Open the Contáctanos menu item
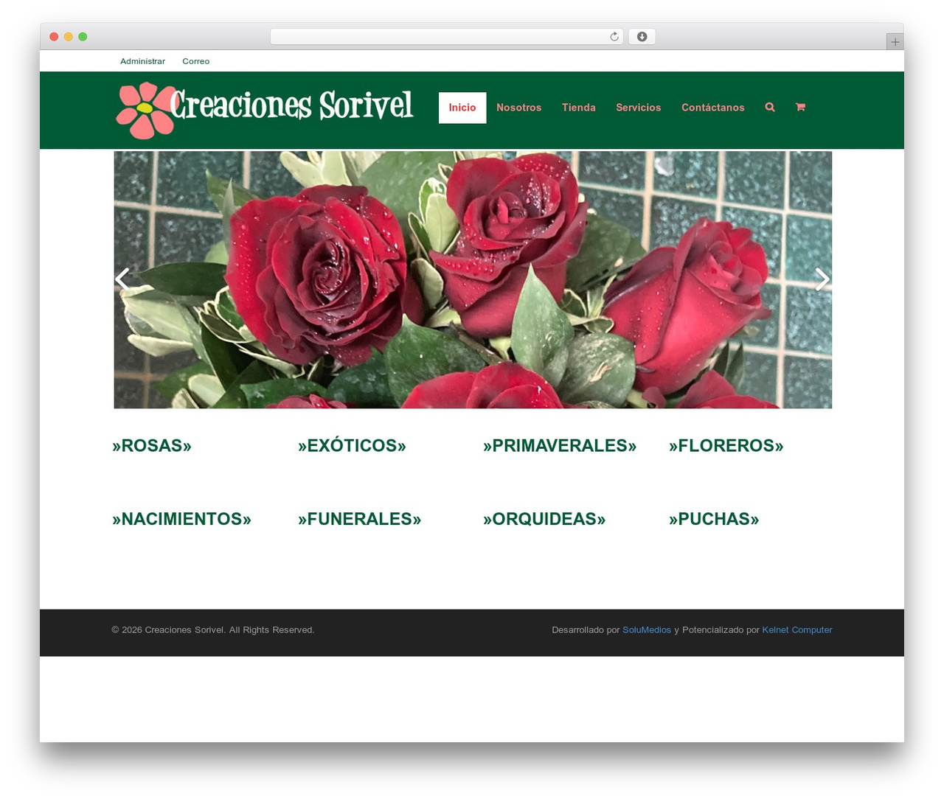 (713, 108)
